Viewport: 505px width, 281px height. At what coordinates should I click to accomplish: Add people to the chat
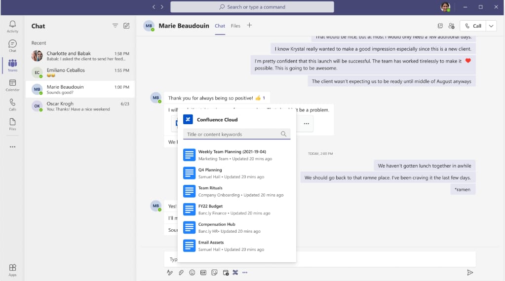point(452,26)
